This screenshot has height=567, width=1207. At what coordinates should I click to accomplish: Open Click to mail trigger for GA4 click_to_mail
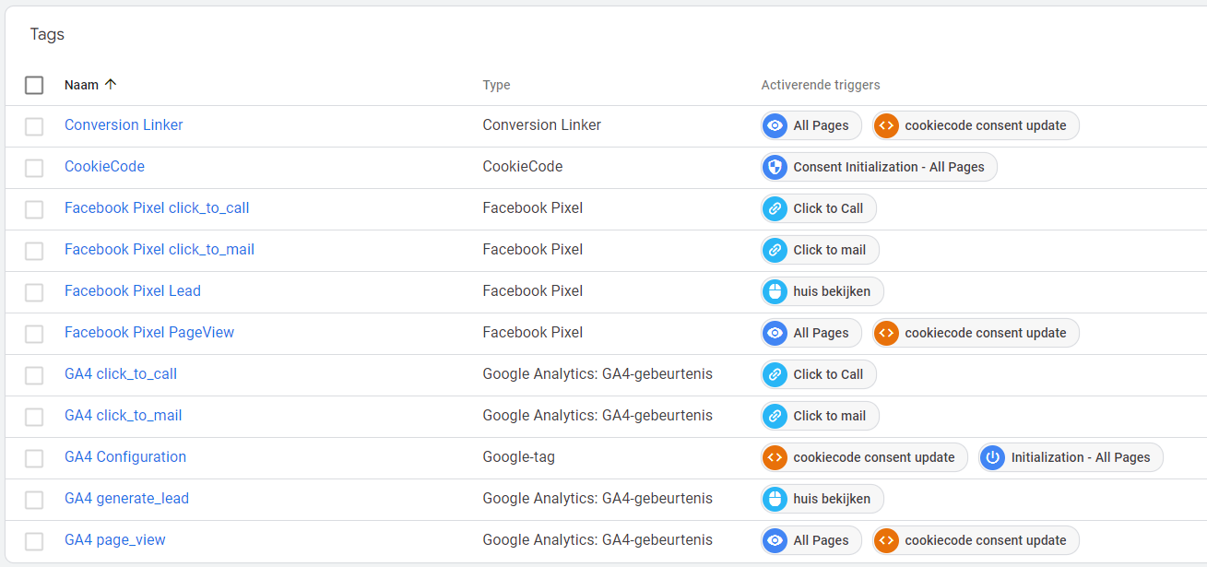tap(820, 416)
